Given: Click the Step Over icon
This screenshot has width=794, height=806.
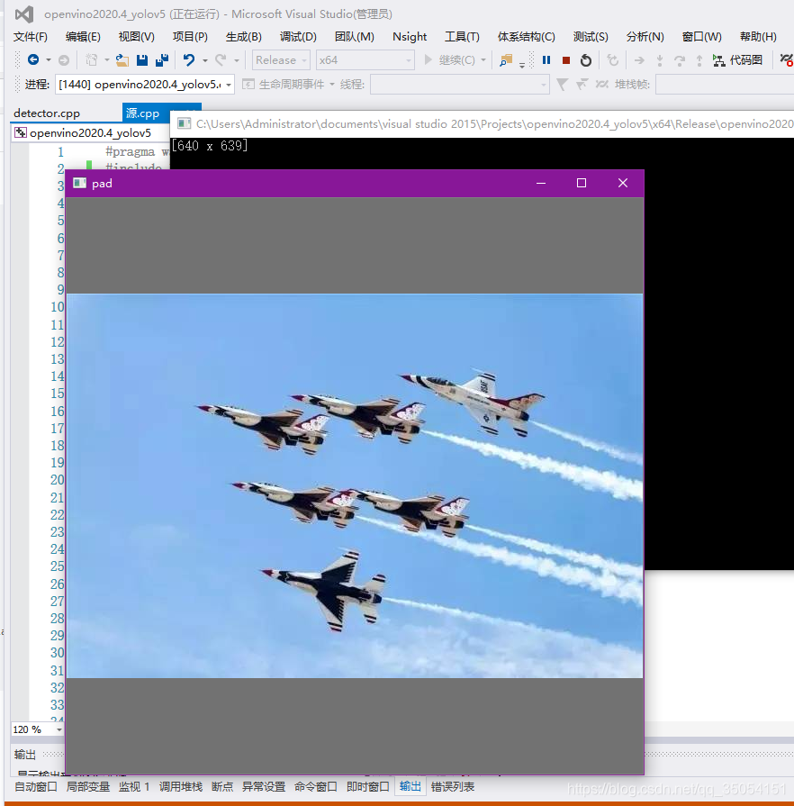Looking at the screenshot, I should click(680, 60).
